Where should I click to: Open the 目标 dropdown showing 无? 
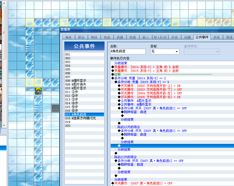[165, 52]
